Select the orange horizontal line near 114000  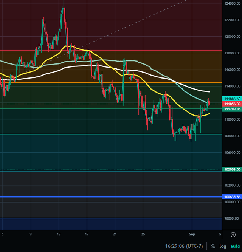(x=111, y=83)
